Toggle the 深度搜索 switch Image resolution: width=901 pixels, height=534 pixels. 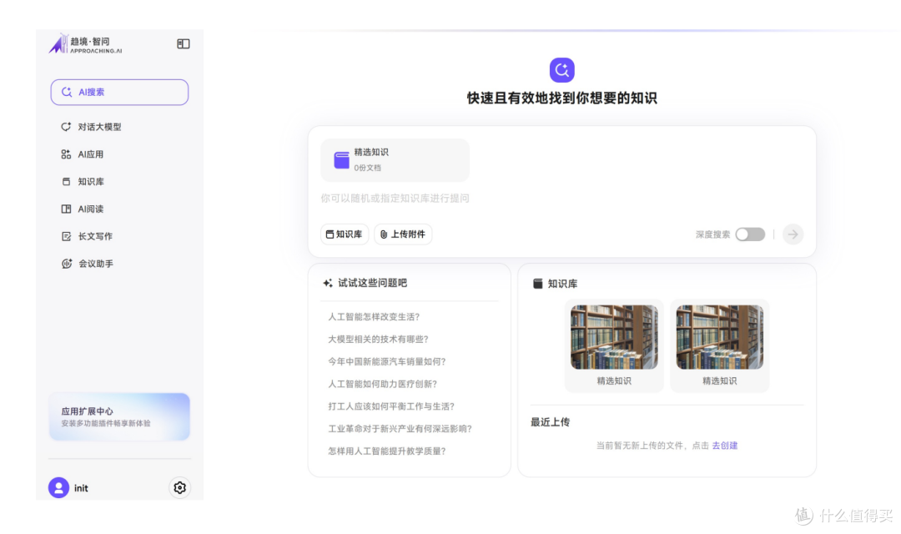pyautogui.click(x=750, y=234)
